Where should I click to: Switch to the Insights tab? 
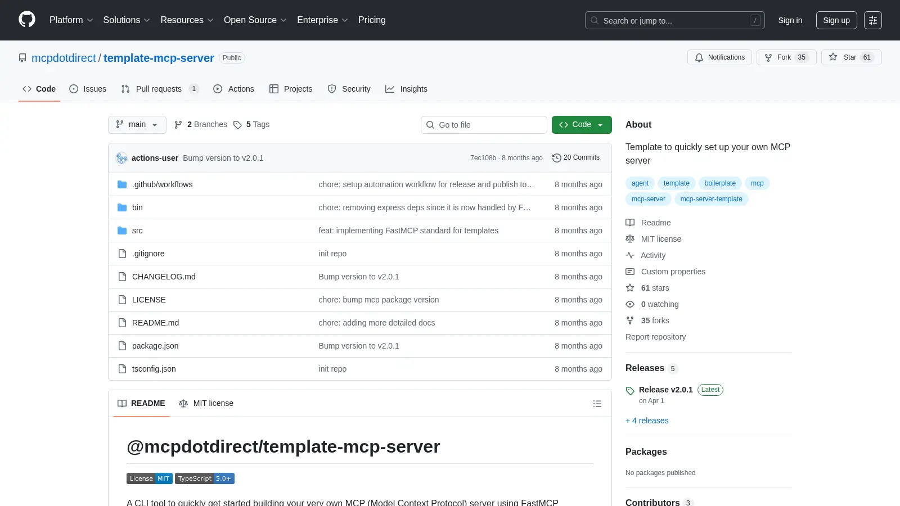coord(406,89)
